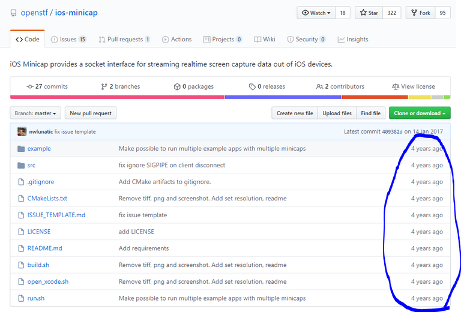The height and width of the screenshot is (312, 461).
Task: Click the pink segment of language bar
Action: click(117, 97)
